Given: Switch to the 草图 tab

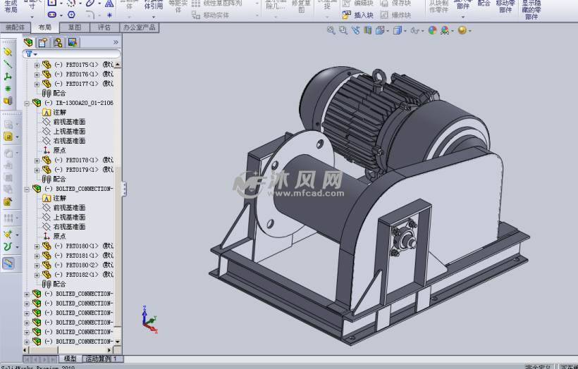Looking at the screenshot, I should 75,27.
